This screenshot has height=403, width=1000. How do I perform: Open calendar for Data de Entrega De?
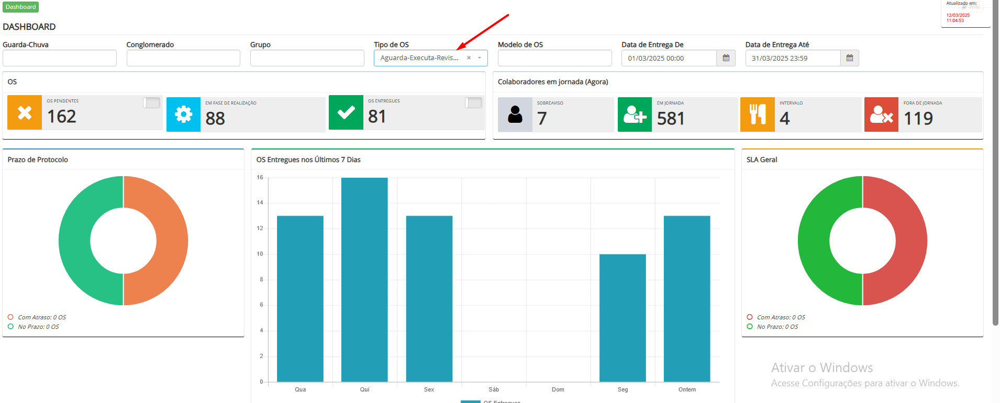[x=726, y=58]
